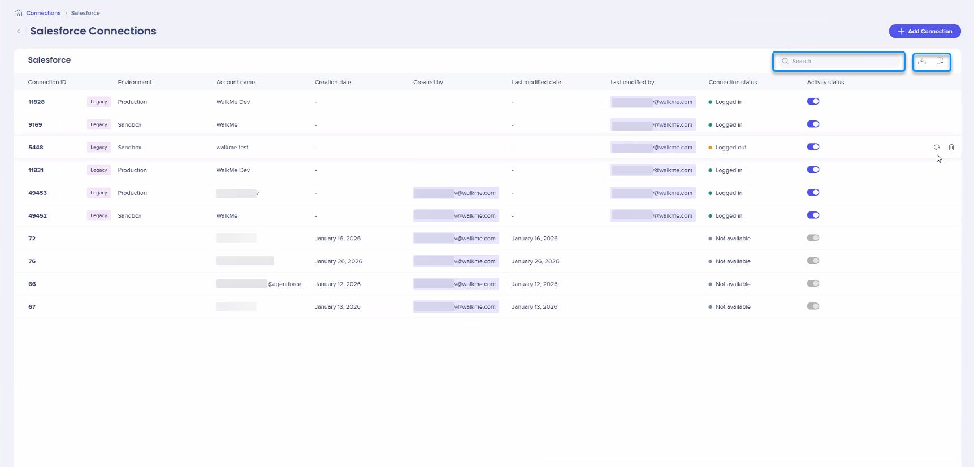Click the Logged out status for 5448

click(x=730, y=148)
